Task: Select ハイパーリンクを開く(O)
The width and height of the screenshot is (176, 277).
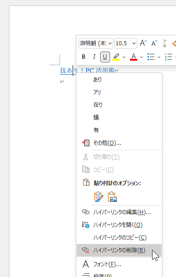Action: tap(119, 225)
